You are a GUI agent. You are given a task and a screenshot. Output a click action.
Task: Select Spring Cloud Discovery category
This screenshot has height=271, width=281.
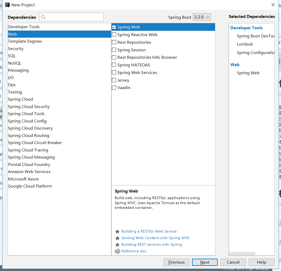(59, 128)
